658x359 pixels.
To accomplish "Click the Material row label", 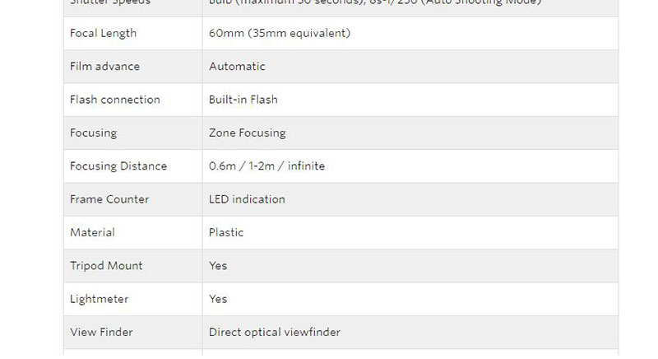I will (x=92, y=232).
